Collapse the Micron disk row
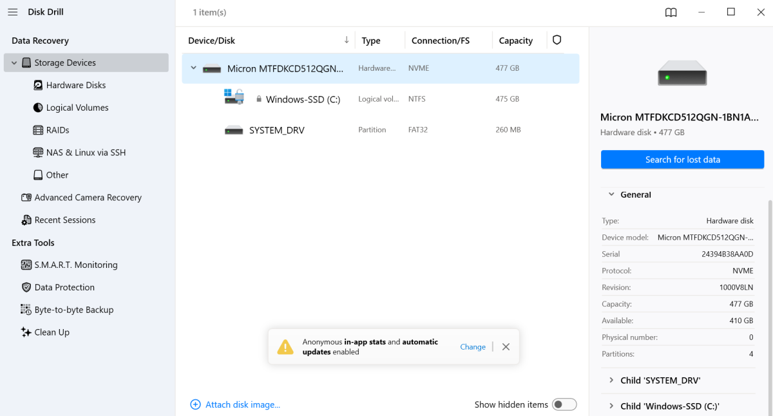The width and height of the screenshot is (773, 416). (x=193, y=68)
